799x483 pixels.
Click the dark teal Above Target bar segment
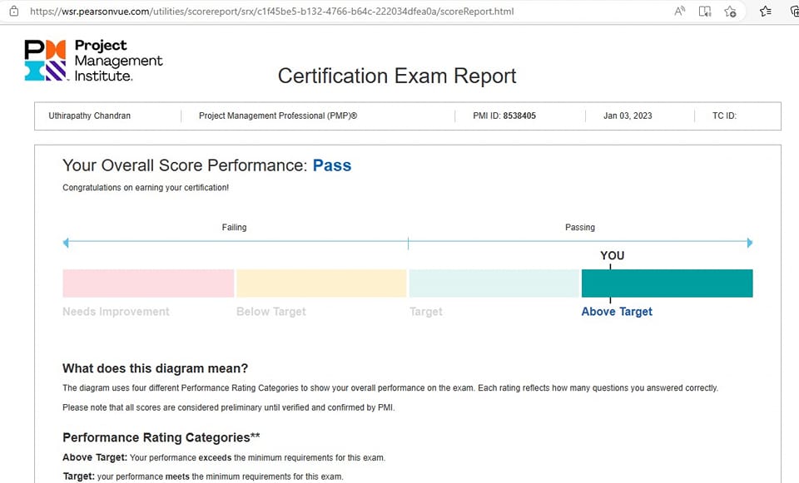click(x=667, y=283)
